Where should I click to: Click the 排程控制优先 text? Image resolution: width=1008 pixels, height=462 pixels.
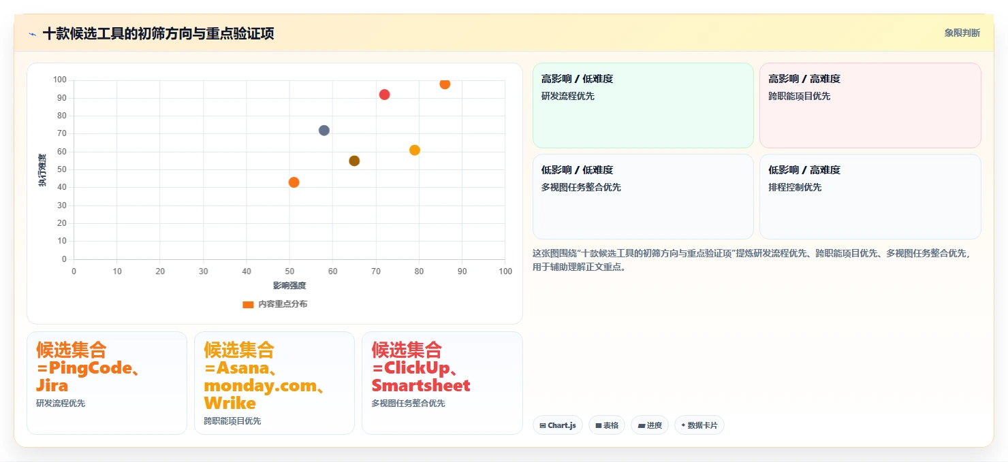tap(795, 187)
